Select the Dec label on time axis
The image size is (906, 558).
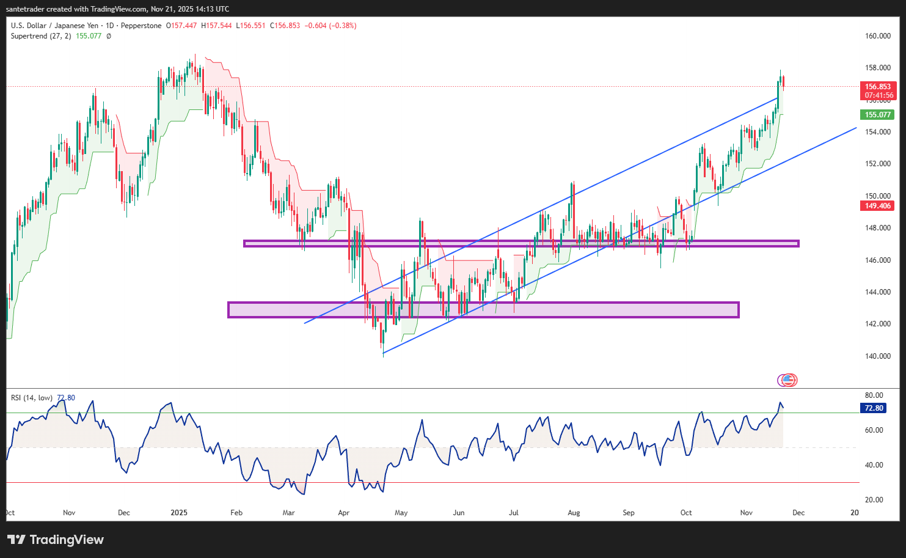click(798, 513)
